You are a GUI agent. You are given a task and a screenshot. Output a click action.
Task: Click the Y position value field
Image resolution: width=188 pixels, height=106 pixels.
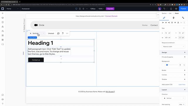[181, 33]
